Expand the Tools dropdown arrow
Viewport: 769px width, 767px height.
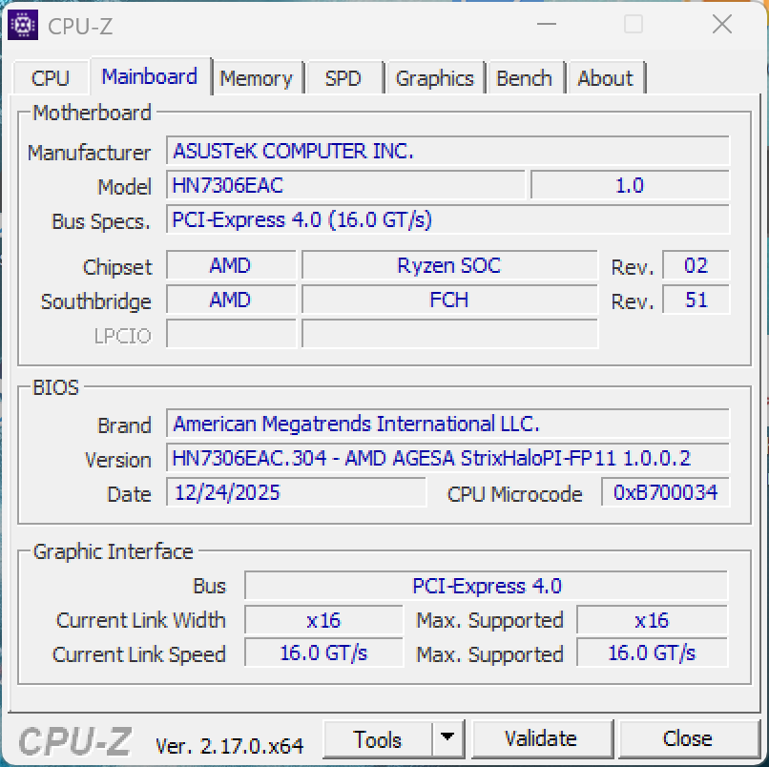(x=447, y=737)
